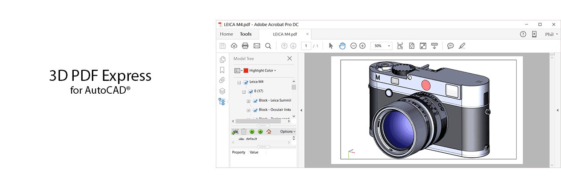Click the Value column header
Screen dimensions: 561x187
click(254, 152)
